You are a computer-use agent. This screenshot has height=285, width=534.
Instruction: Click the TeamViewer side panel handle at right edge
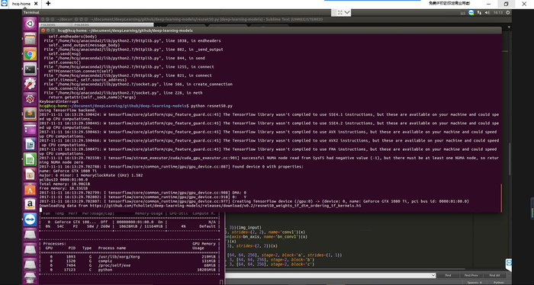(532, 208)
